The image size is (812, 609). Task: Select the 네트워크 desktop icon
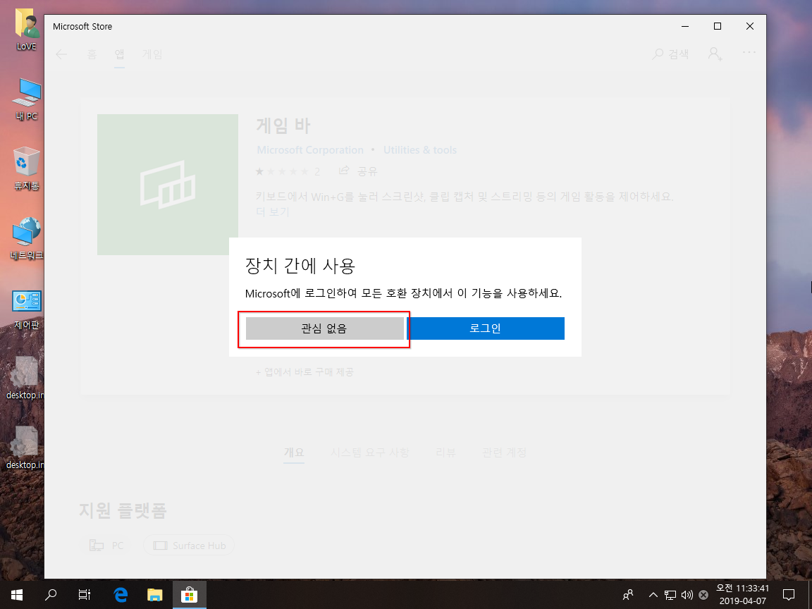26,239
